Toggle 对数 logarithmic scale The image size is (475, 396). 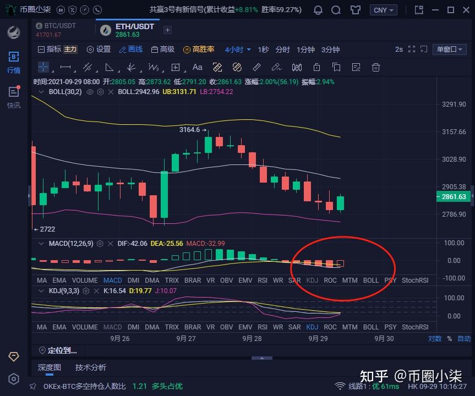[435, 338]
